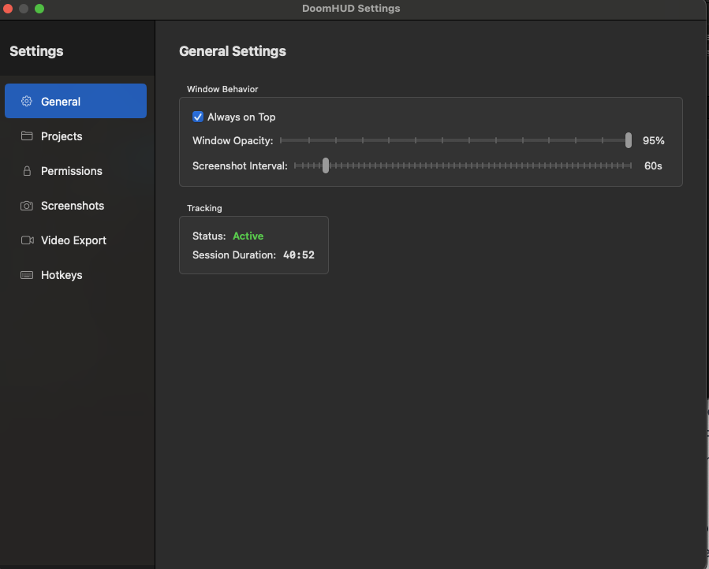Click the 60s interval value
Image resolution: width=709 pixels, height=569 pixels.
[x=653, y=165]
